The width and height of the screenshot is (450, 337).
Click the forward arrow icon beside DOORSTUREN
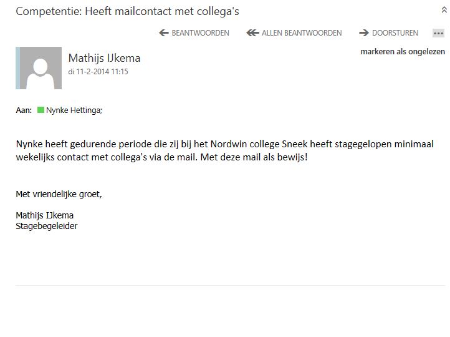point(363,33)
